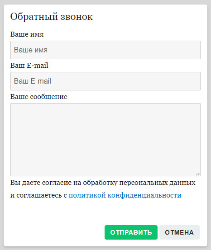Click the Ваш E-mail placeholder text inside input

(33, 81)
